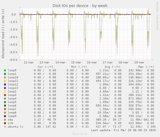This screenshot has width=160, height=137.
Task: Click the 12 mar x-axis label
Action: [29, 62]
